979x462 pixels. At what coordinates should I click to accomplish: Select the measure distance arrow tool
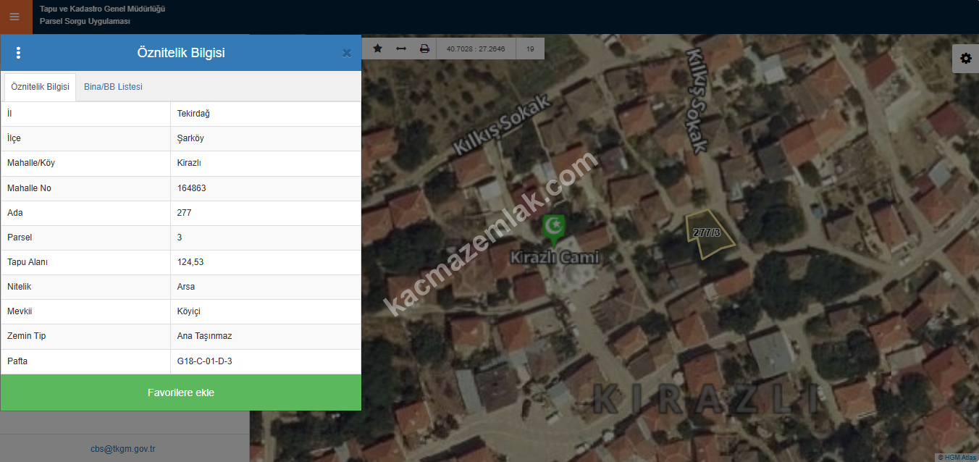click(400, 49)
